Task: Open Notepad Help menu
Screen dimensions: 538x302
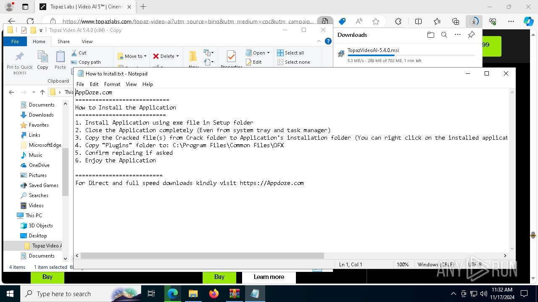Action: (148, 84)
